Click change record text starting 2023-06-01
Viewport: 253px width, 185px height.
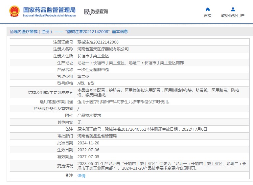click(x=162, y=166)
